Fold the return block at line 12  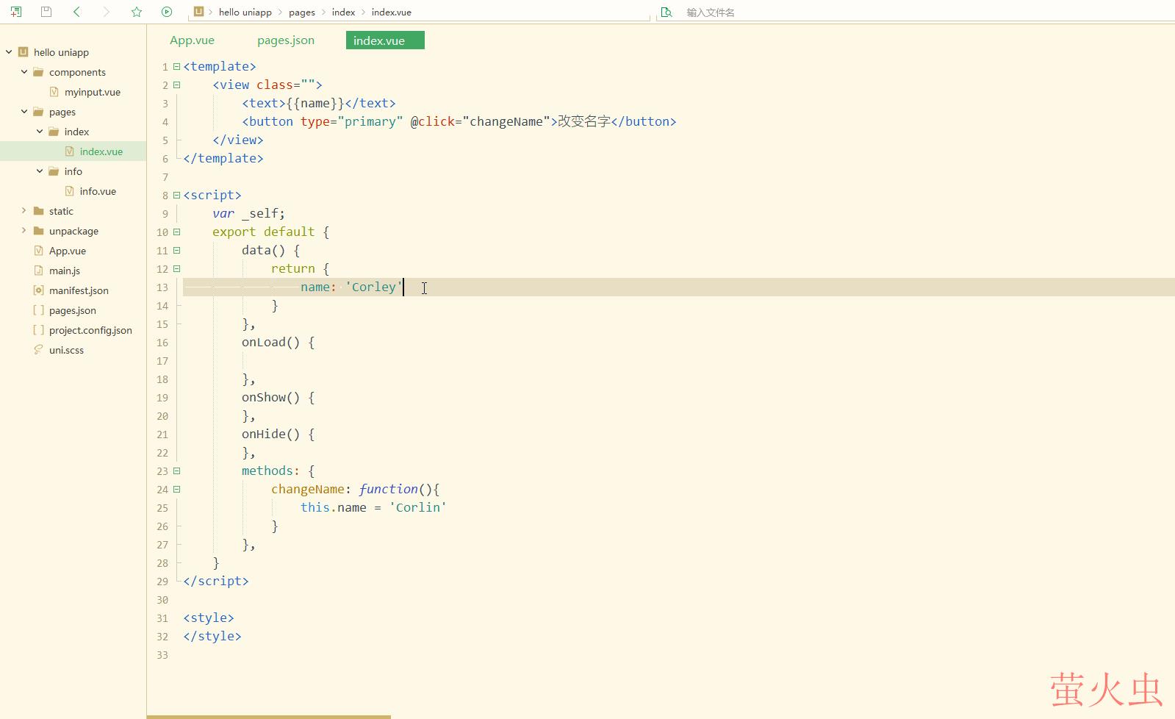pyautogui.click(x=176, y=269)
